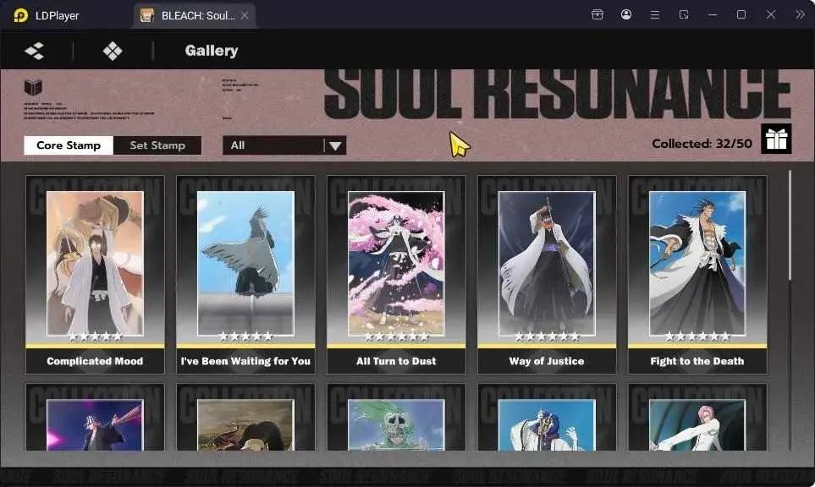Close the BLEACH: Soul tab
This screenshot has width=815, height=487.
pos(245,15)
